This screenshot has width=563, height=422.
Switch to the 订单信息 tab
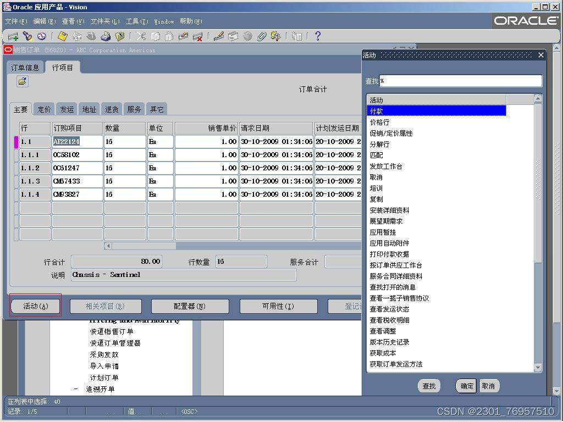[25, 68]
